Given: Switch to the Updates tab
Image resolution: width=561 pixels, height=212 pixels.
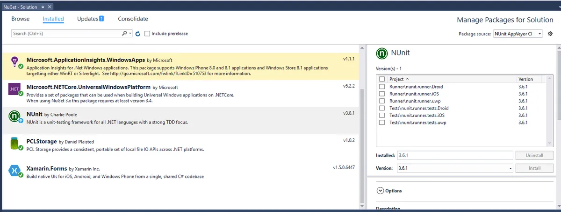Looking at the screenshot, I should click(x=87, y=19).
